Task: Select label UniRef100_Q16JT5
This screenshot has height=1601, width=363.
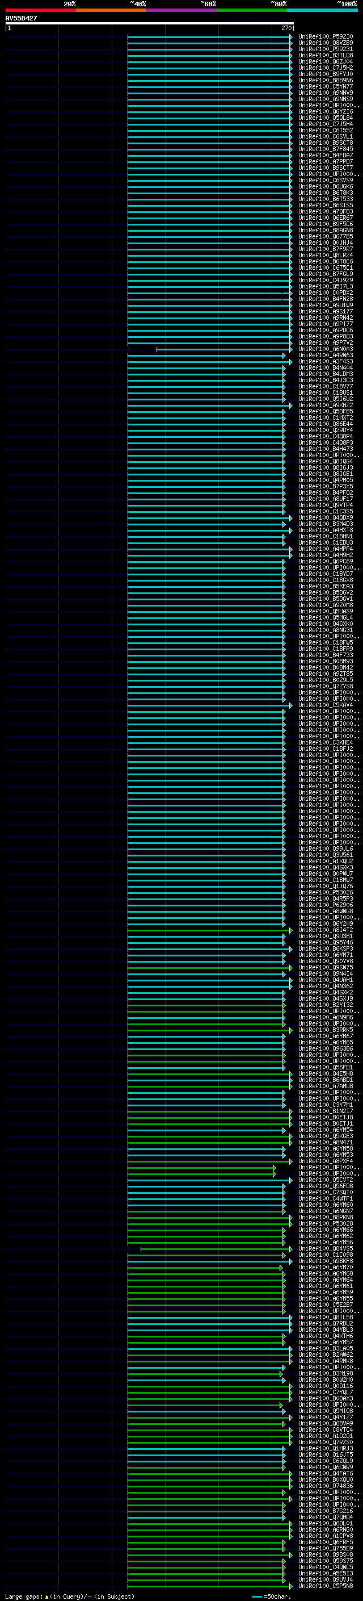Action: pos(326,1454)
